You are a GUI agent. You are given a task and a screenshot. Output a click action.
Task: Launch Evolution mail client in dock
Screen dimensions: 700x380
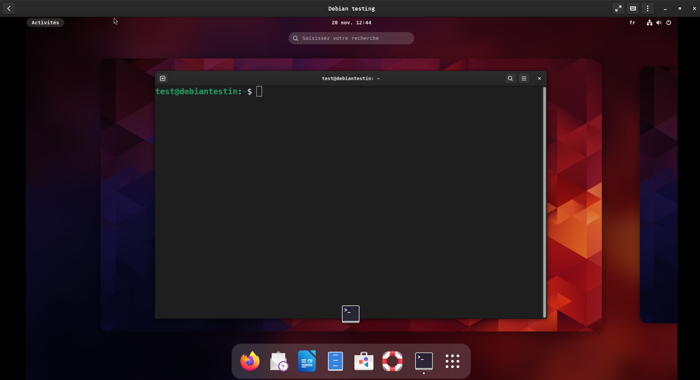pos(279,361)
